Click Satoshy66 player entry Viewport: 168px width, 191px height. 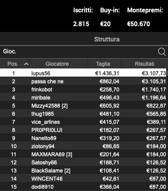pos(83,163)
